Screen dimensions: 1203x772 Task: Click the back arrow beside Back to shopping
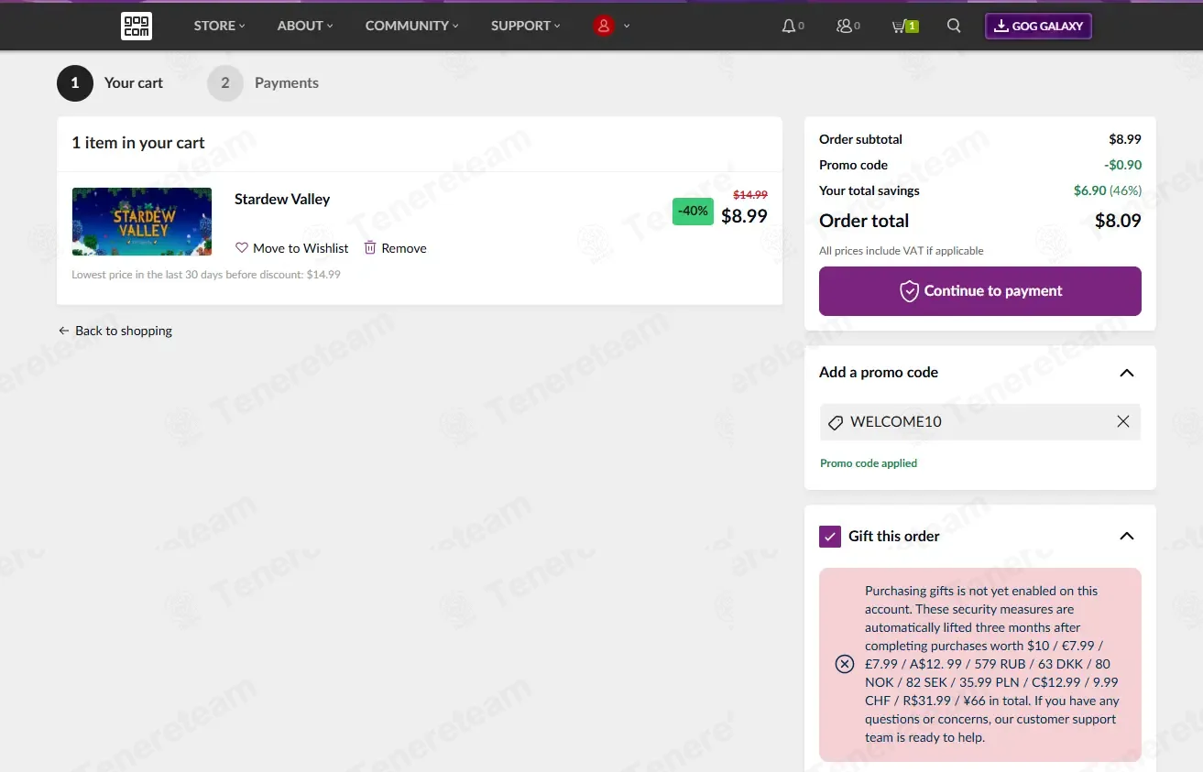[63, 331]
